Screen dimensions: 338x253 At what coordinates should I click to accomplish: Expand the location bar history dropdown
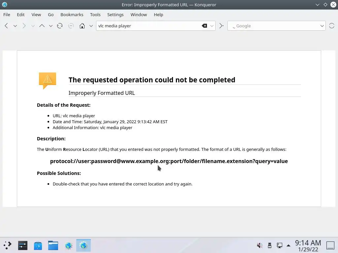212,26
